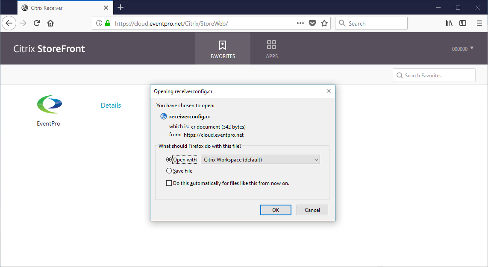Close the Opening receiverconfig.cr dialog
This screenshot has height=267, width=488.
(x=328, y=91)
